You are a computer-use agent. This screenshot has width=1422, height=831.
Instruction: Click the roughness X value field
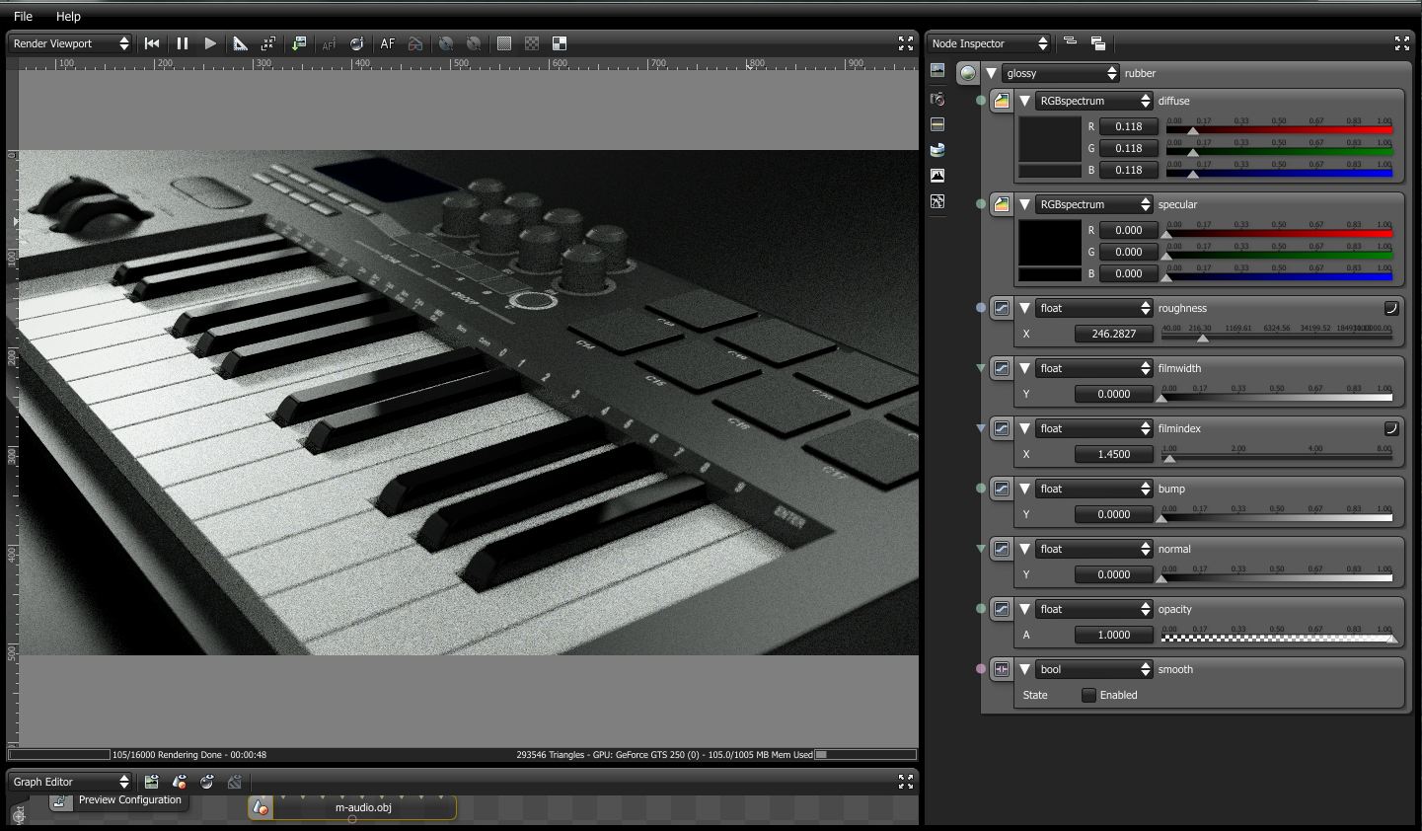coord(1113,334)
